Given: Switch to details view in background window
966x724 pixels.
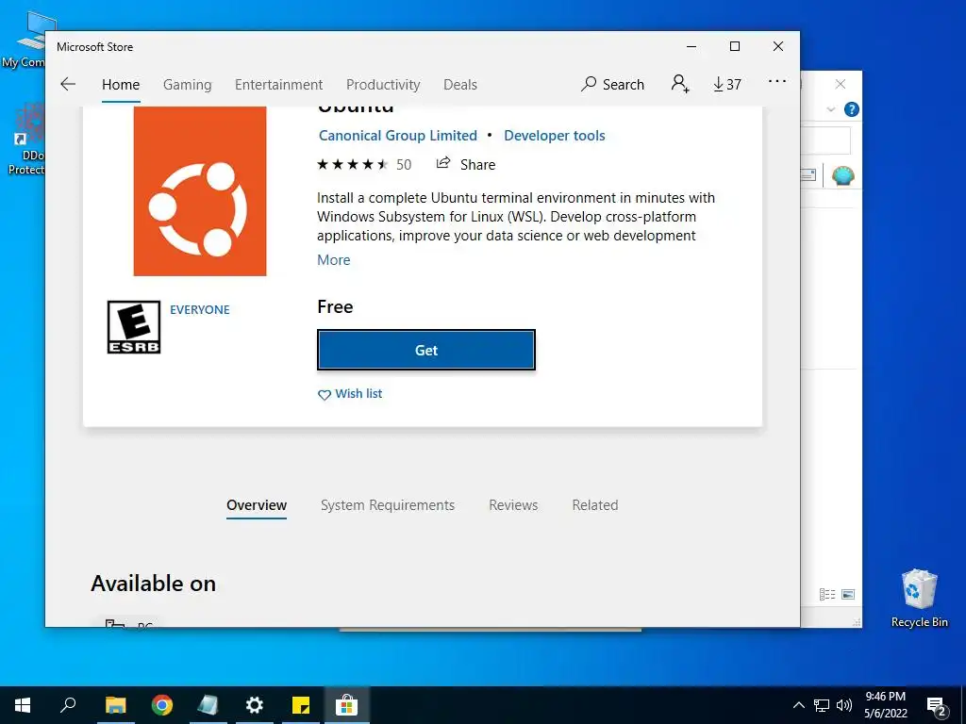Looking at the screenshot, I should point(826,594).
